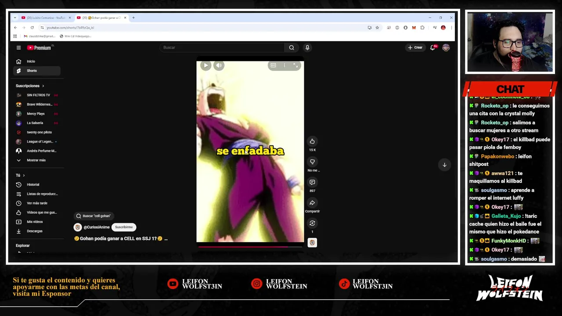Open the extensions puzzle icon
The height and width of the screenshot is (316, 562).
tap(422, 28)
